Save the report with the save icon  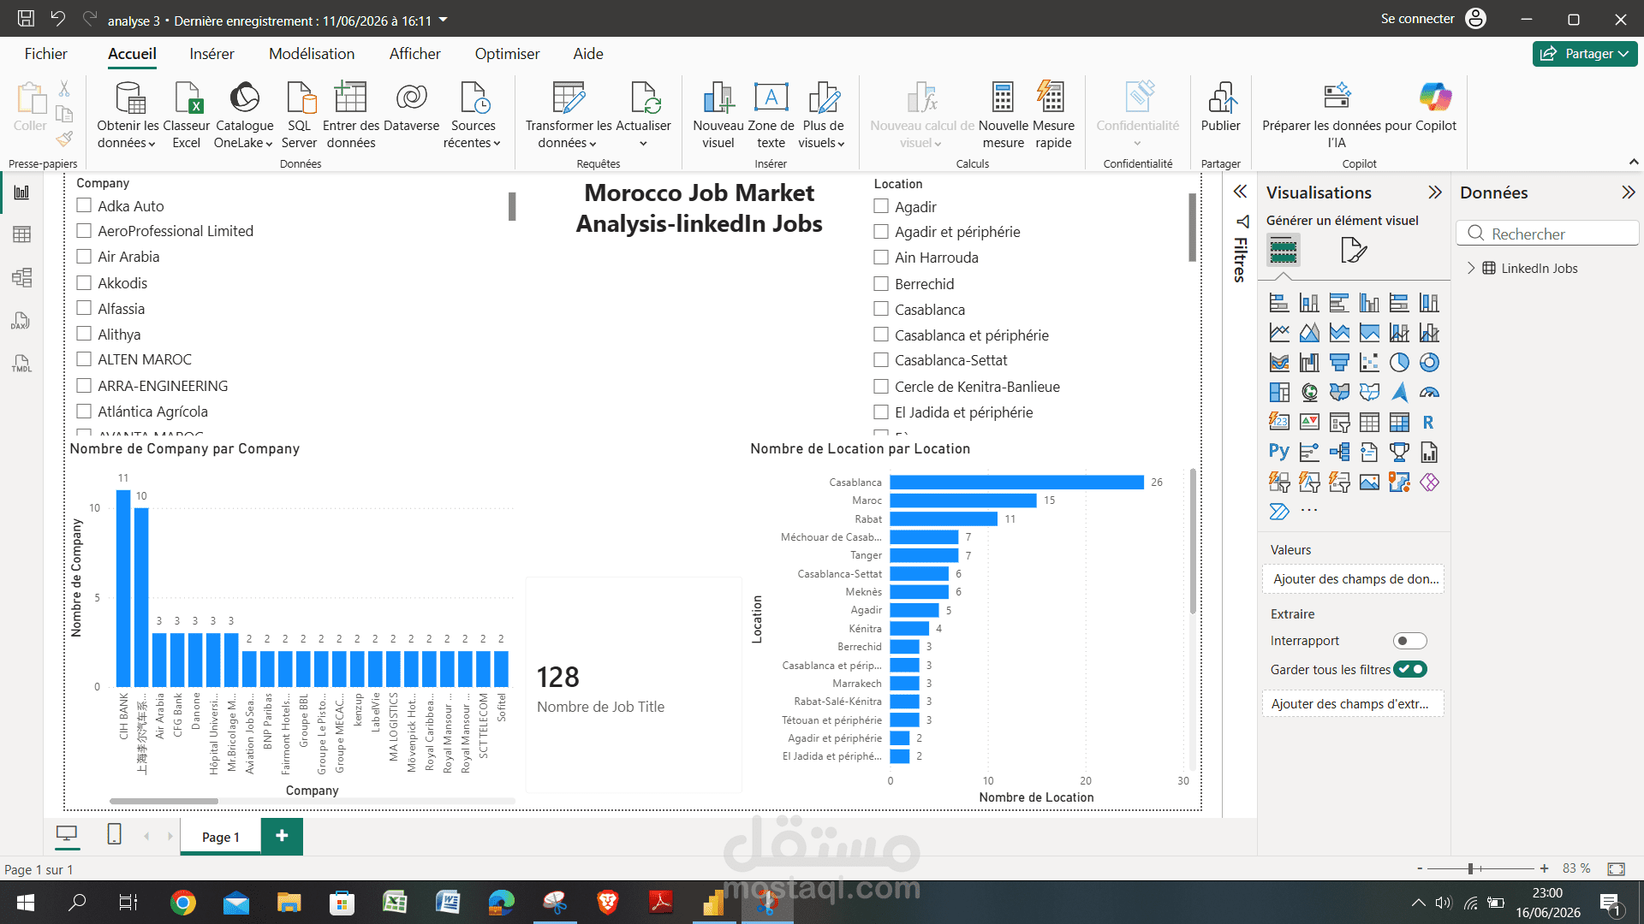click(26, 18)
